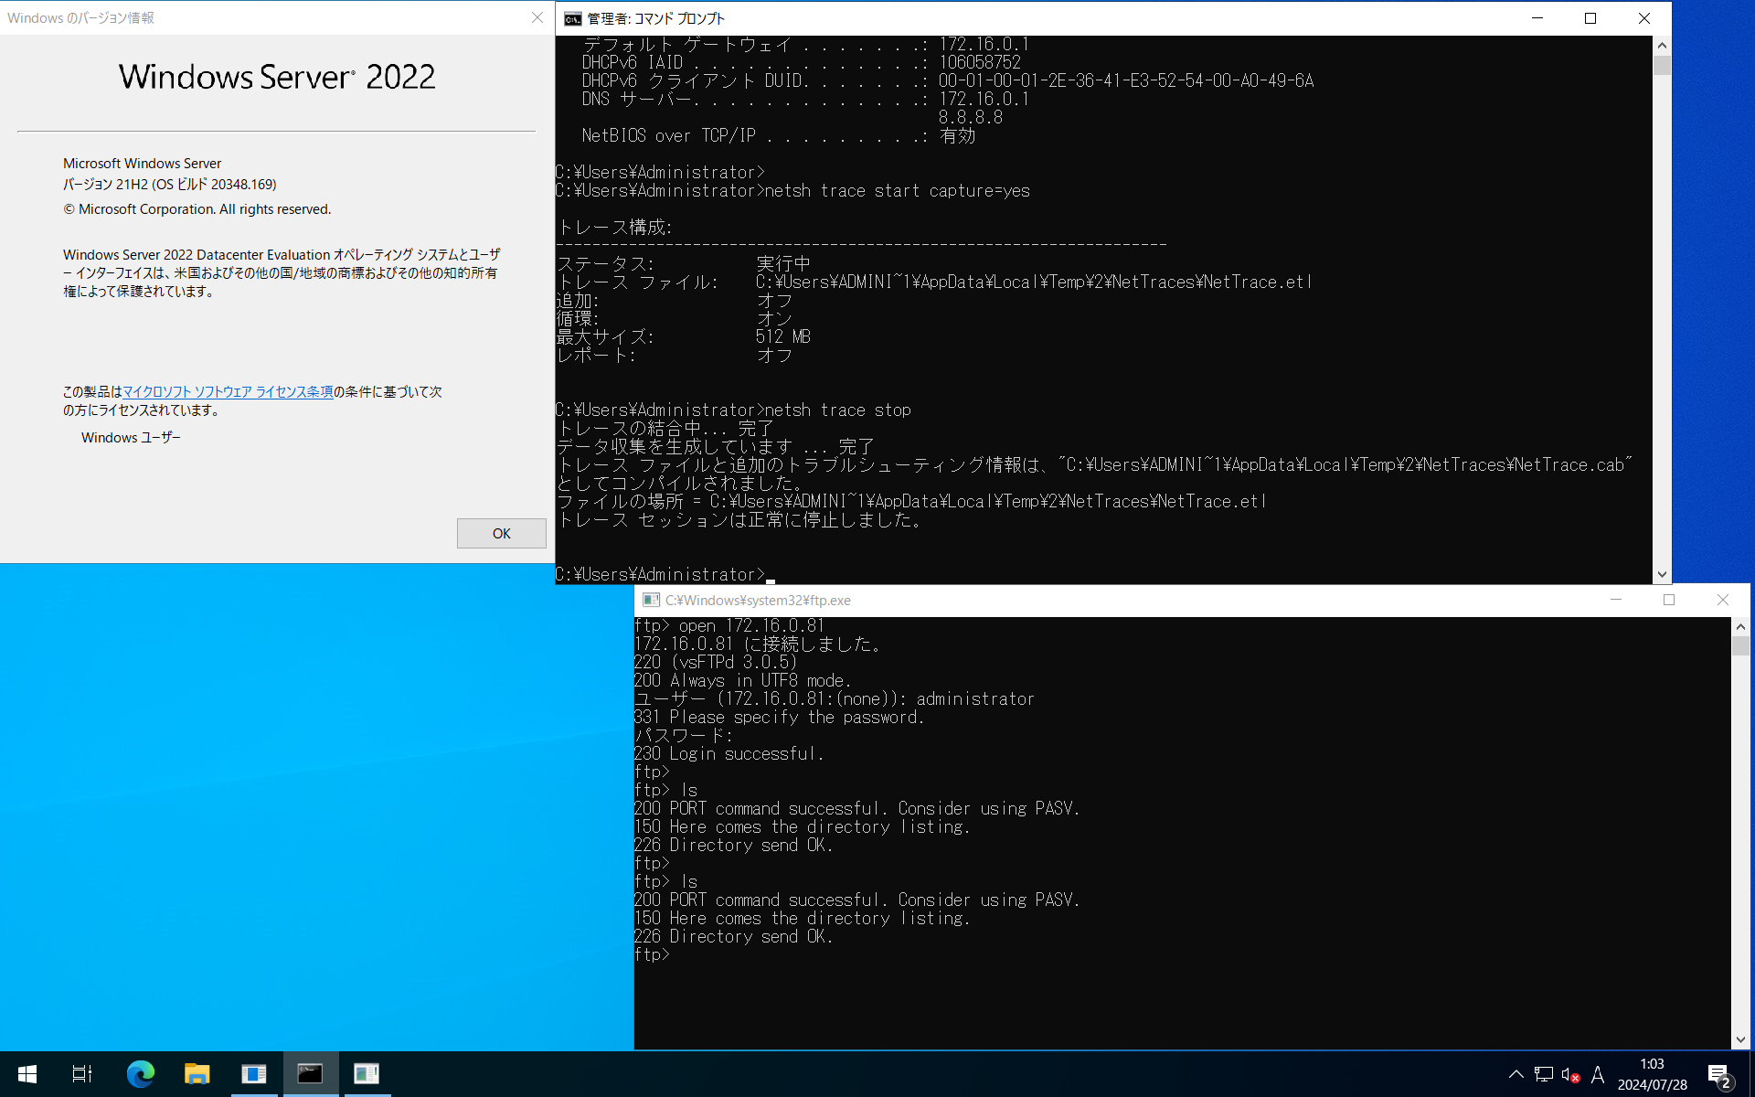Open the Windows Start menu
The height and width of the screenshot is (1097, 1755).
click(27, 1074)
